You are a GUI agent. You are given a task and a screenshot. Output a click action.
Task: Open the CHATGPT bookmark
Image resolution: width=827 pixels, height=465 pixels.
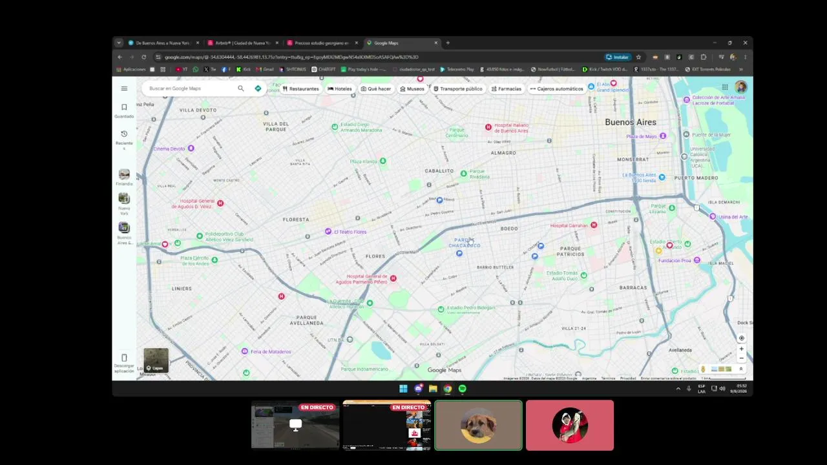tap(324, 69)
